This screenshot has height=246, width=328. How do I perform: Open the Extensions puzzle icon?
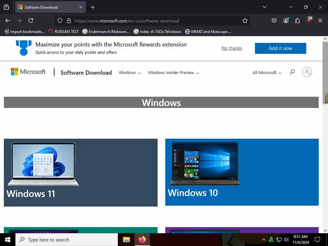pyautogui.click(x=297, y=20)
